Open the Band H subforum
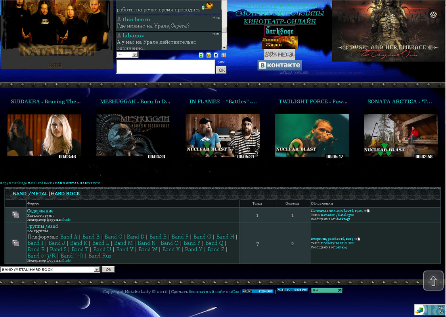This screenshot has height=317, width=446. pos(225,237)
